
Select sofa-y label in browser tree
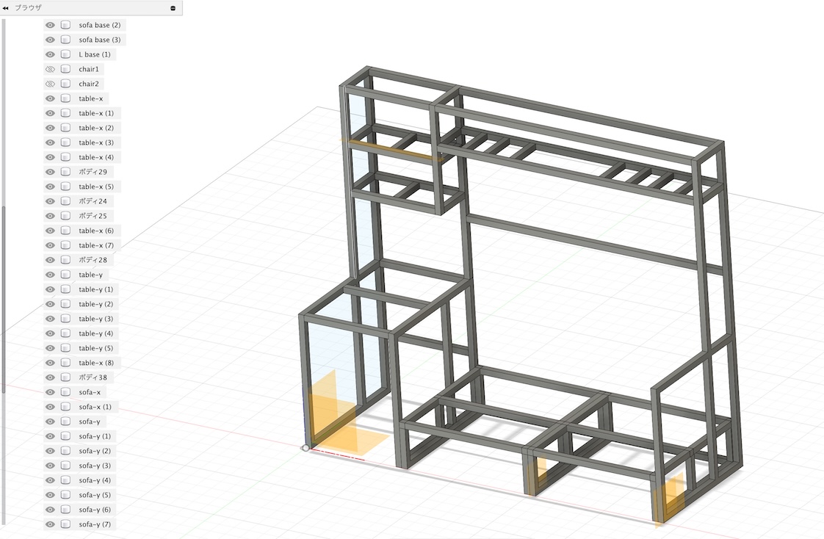[90, 422]
